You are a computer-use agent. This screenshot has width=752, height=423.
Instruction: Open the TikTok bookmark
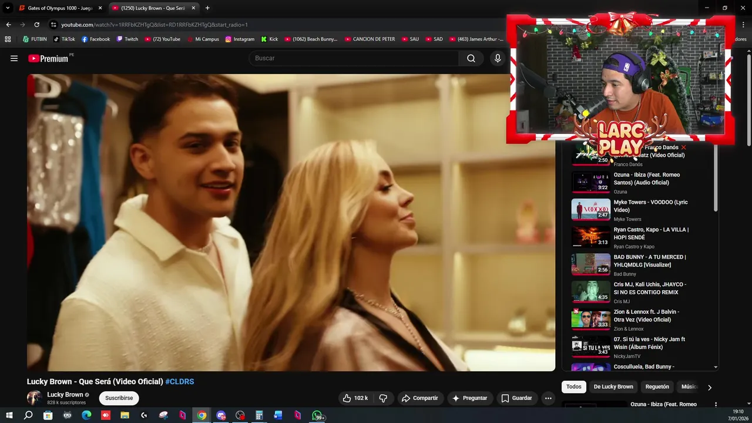[64, 39]
